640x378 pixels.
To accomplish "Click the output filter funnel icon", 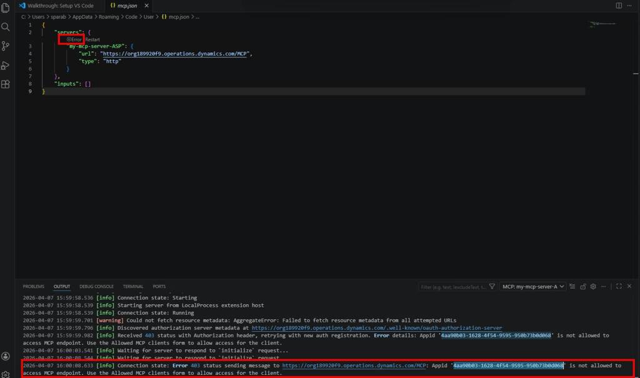I will pyautogui.click(x=491, y=287).
